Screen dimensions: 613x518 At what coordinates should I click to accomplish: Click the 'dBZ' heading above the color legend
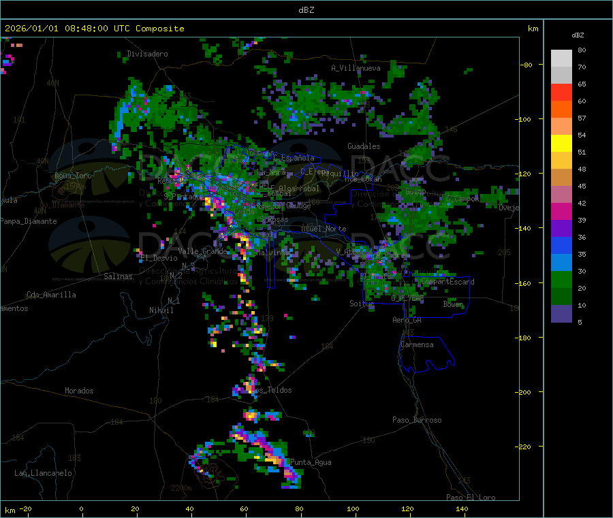pos(578,35)
